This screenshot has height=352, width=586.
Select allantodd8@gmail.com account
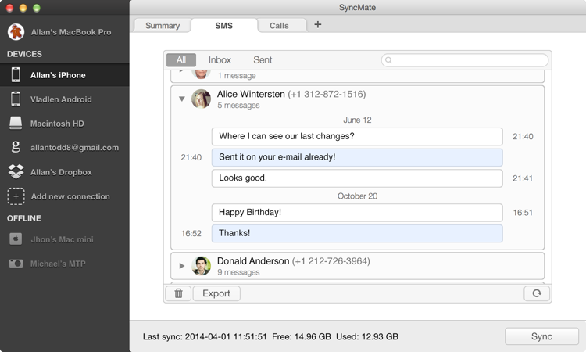(x=65, y=147)
